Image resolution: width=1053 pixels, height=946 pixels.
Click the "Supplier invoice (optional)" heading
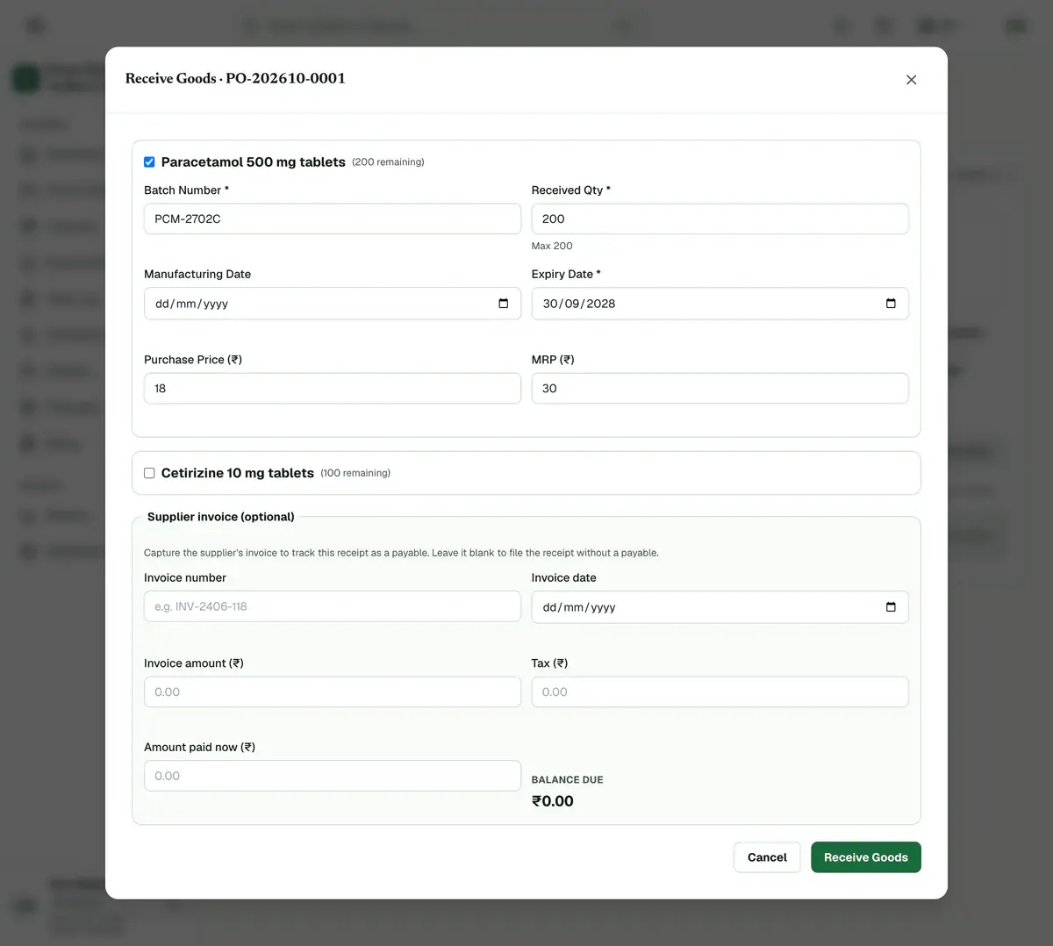click(221, 517)
